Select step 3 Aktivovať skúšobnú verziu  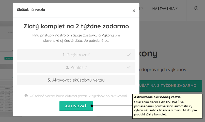pyautogui.click(x=76, y=80)
